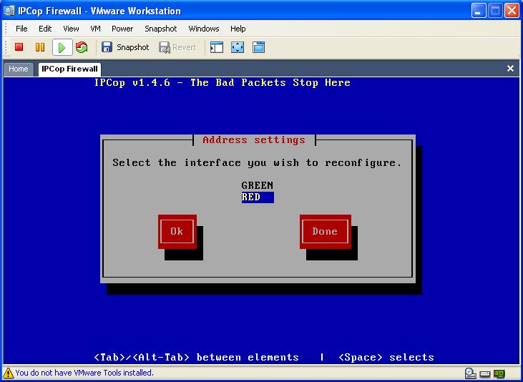Click the floppy drive status icon

[485, 373]
